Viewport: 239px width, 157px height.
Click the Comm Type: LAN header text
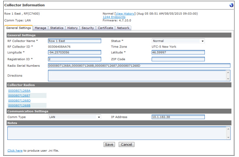[x=17, y=20]
